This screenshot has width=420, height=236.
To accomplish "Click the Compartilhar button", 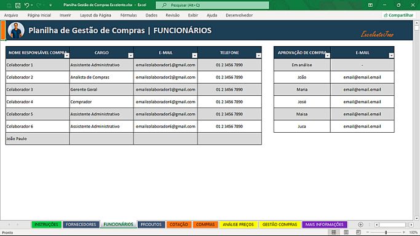I will [x=398, y=15].
